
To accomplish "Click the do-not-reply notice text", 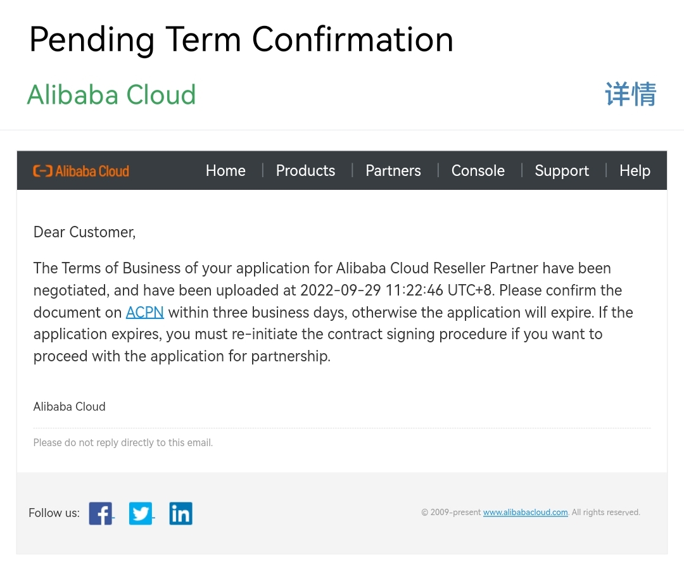I will 123,443.
